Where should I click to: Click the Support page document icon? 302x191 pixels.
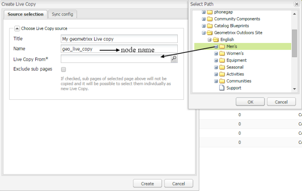click(x=222, y=88)
